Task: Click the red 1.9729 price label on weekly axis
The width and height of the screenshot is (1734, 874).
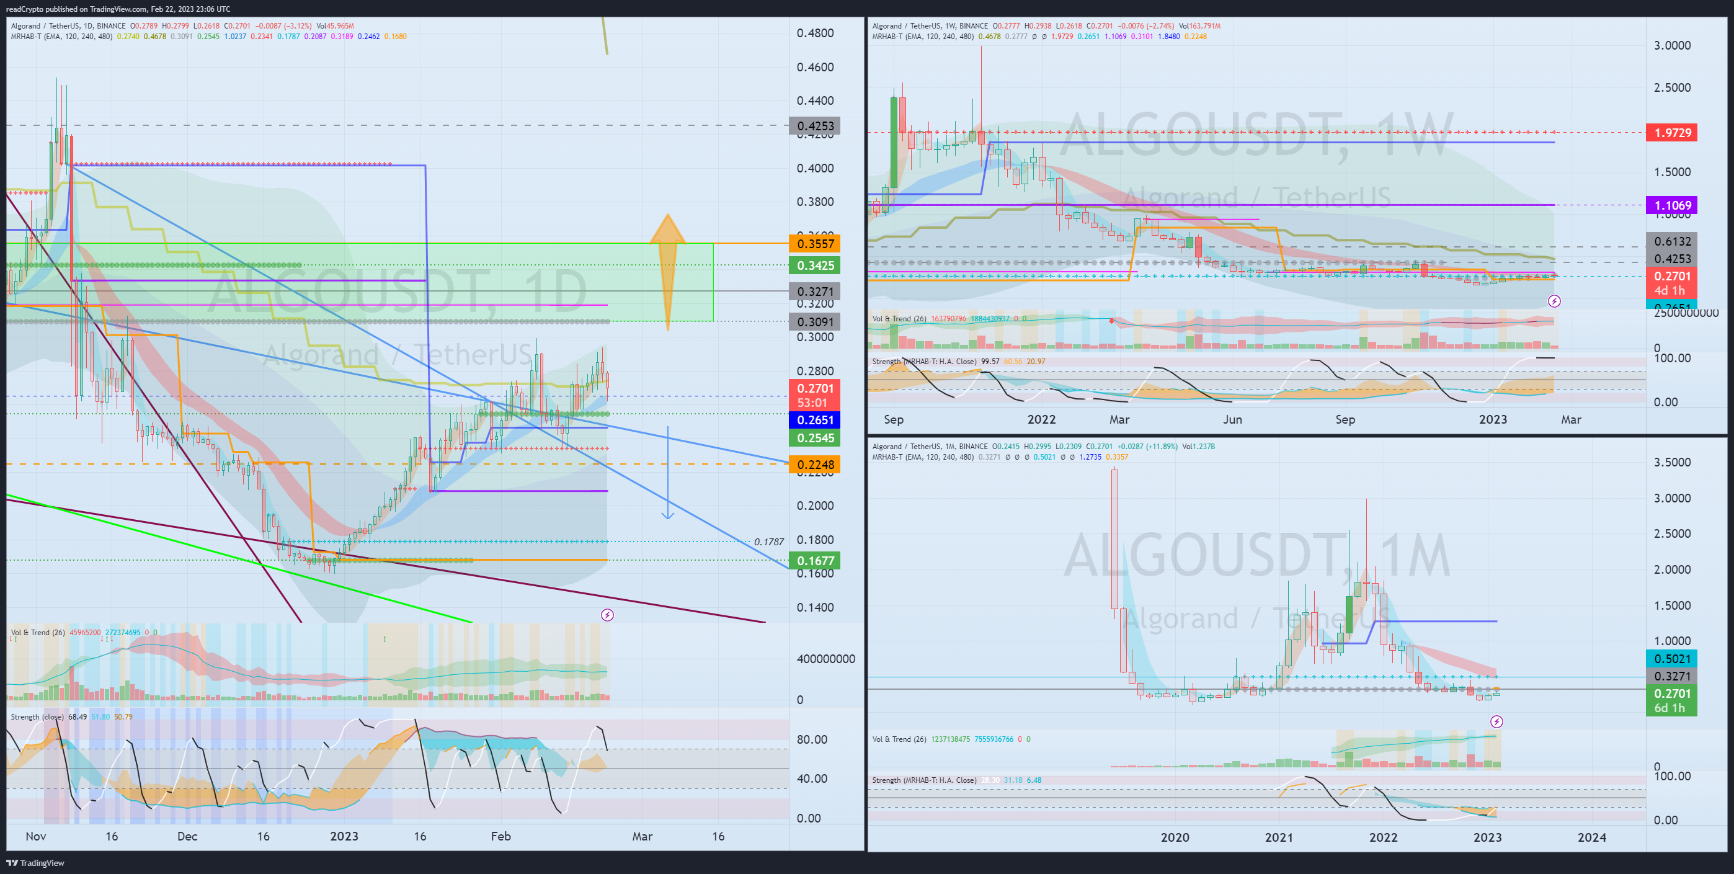Action: (1672, 133)
